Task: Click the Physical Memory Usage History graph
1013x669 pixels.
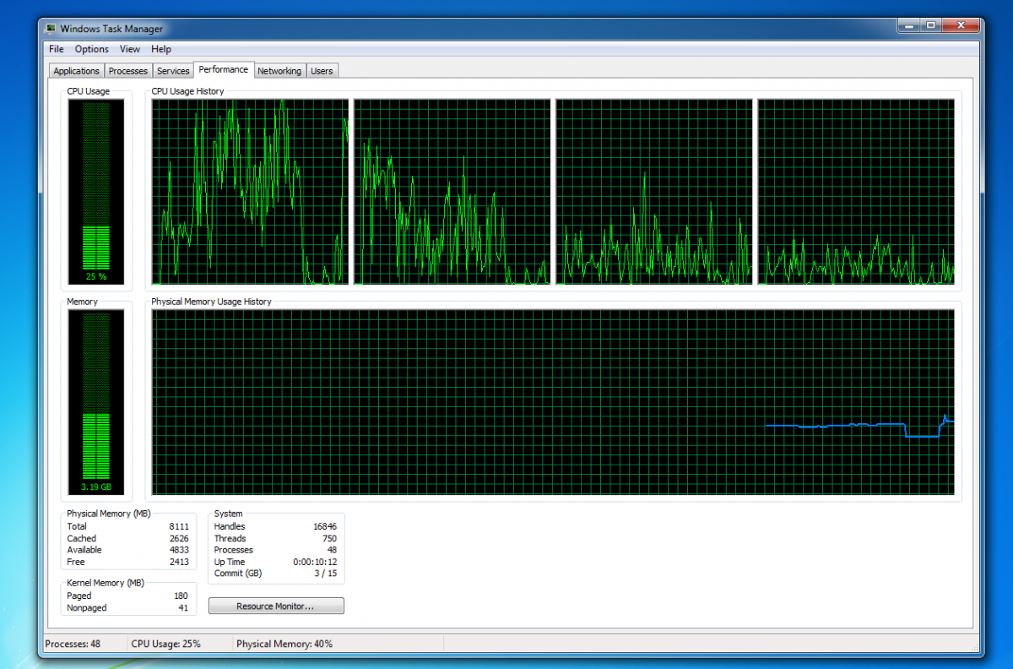Action: pyautogui.click(x=553, y=402)
